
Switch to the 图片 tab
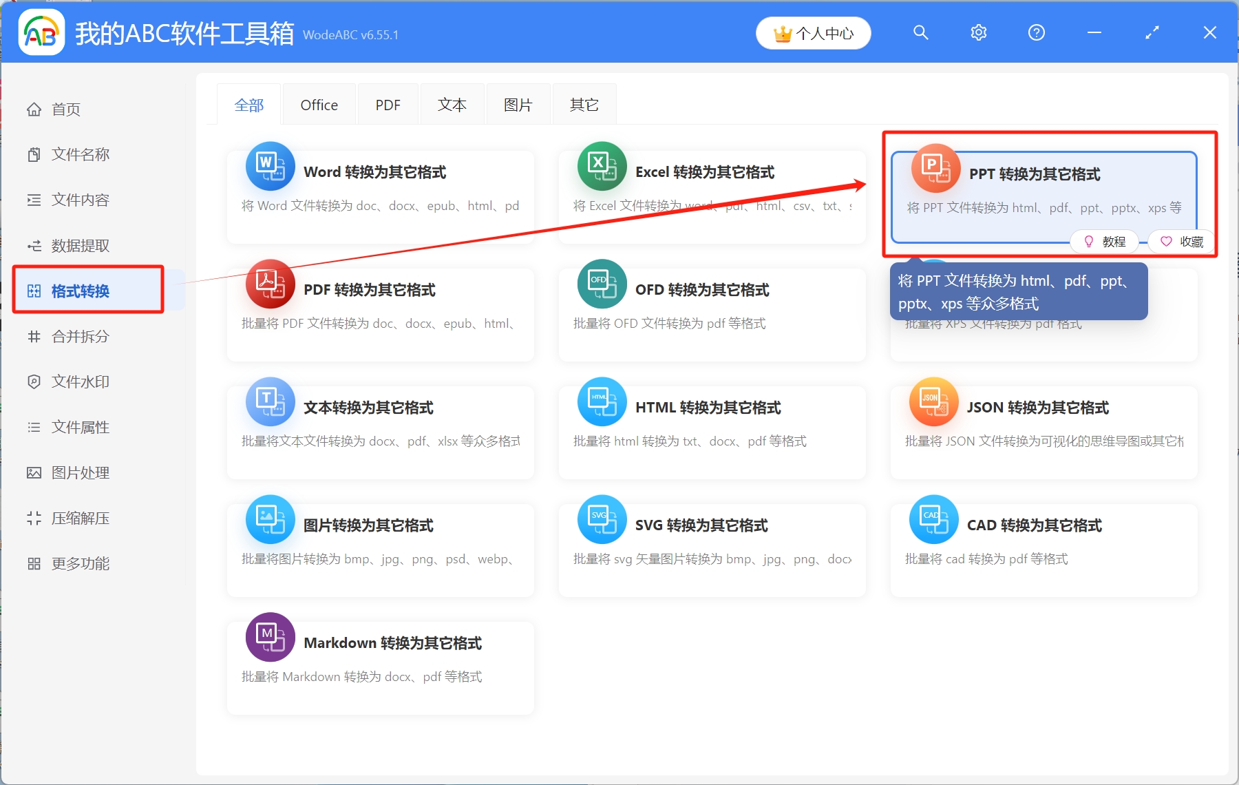518,104
